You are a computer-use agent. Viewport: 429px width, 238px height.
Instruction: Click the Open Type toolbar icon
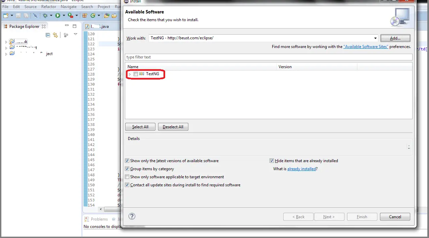click(x=107, y=15)
